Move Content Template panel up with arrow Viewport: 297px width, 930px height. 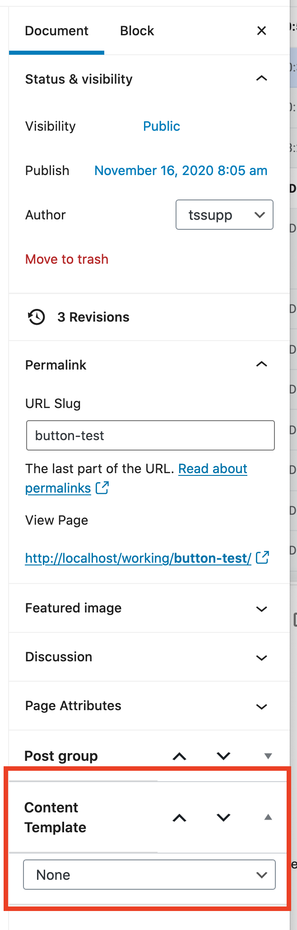point(180,817)
